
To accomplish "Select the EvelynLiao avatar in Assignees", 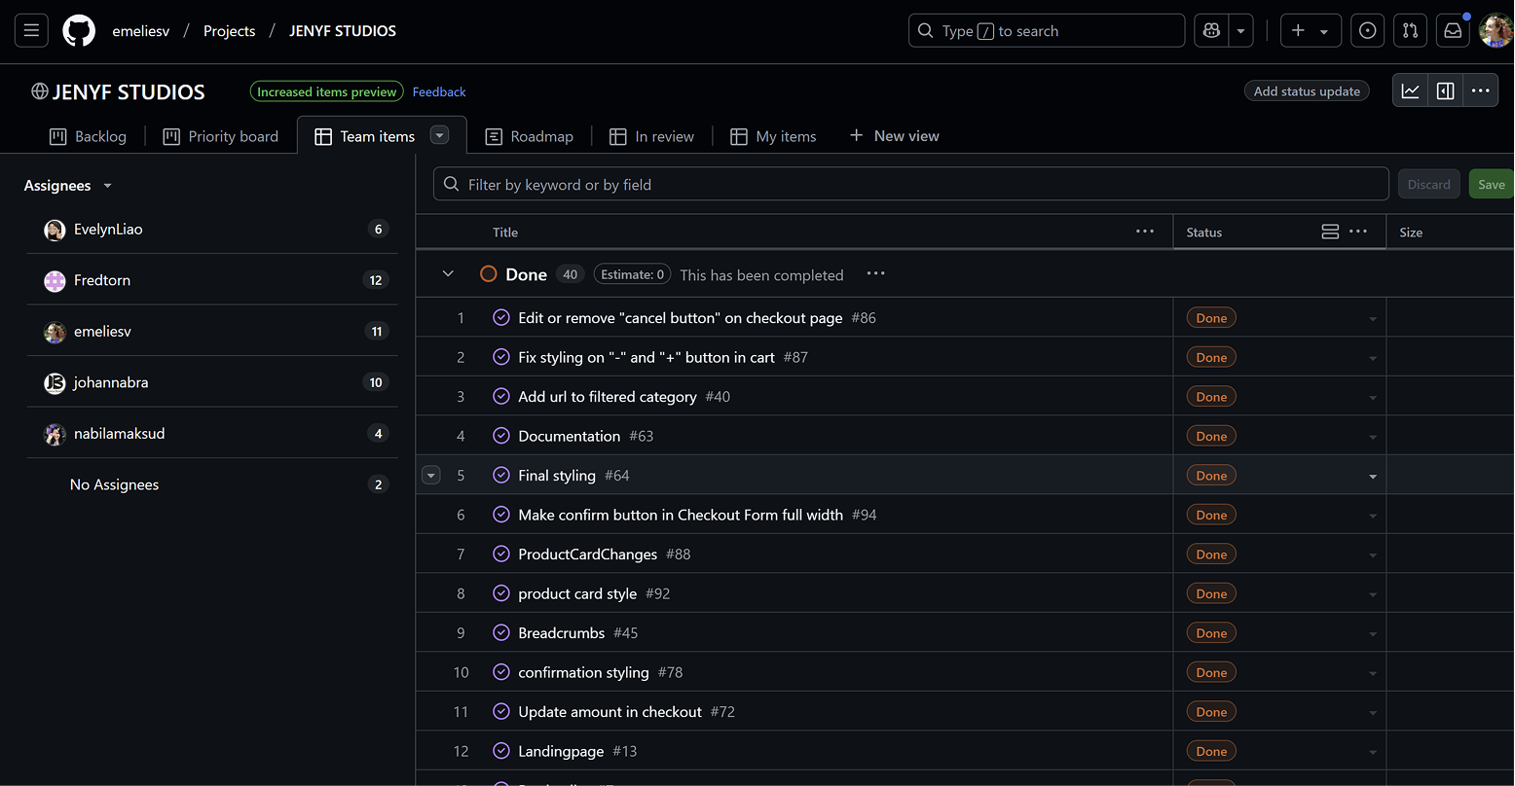I will [55, 229].
